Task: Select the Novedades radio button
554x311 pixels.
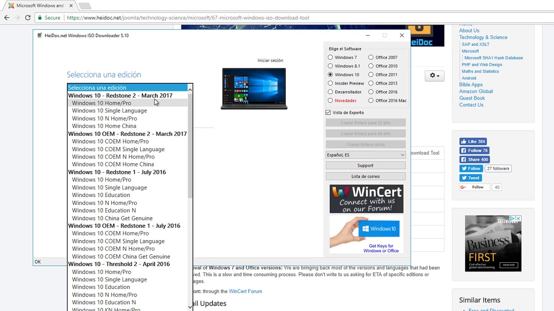Action: [330, 101]
